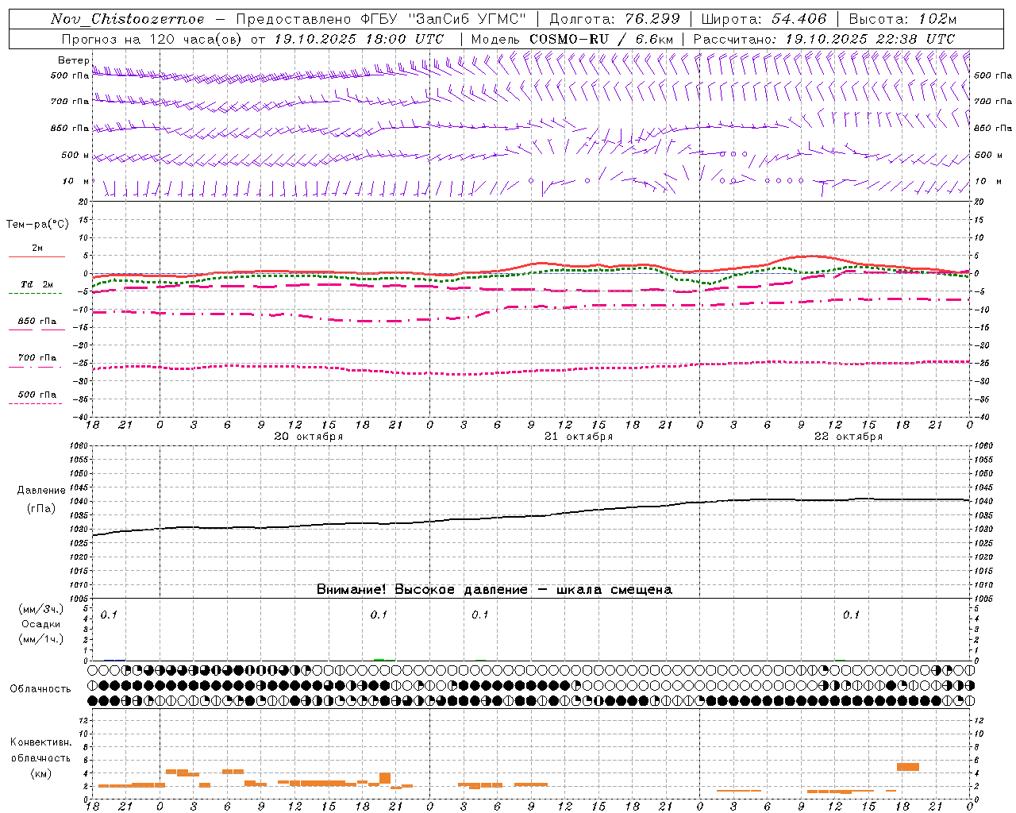
Task: Click the 700 гПа temperature legend entry
Action: pyautogui.click(x=37, y=358)
